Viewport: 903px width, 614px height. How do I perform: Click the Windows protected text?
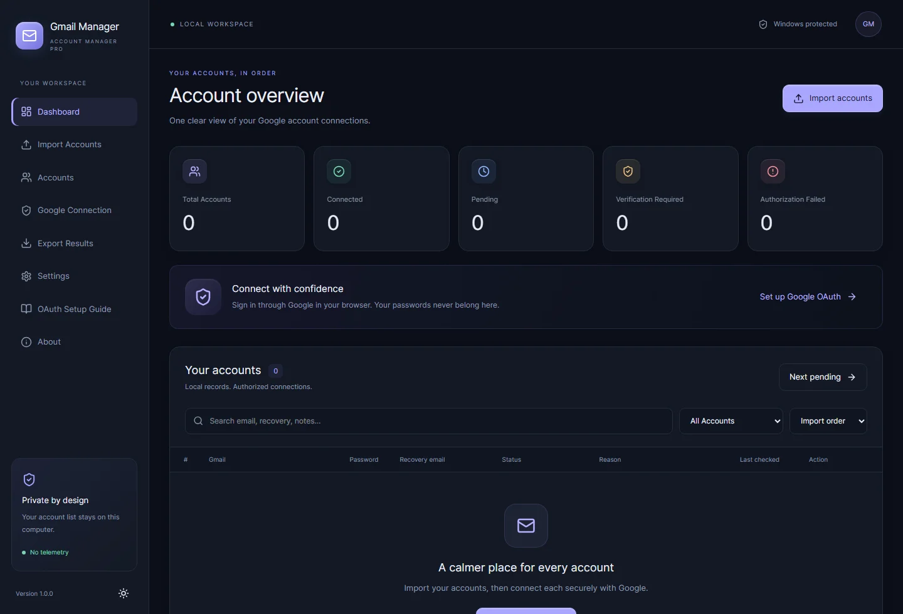coord(805,24)
